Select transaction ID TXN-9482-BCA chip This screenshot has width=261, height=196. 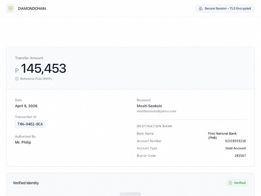30,124
